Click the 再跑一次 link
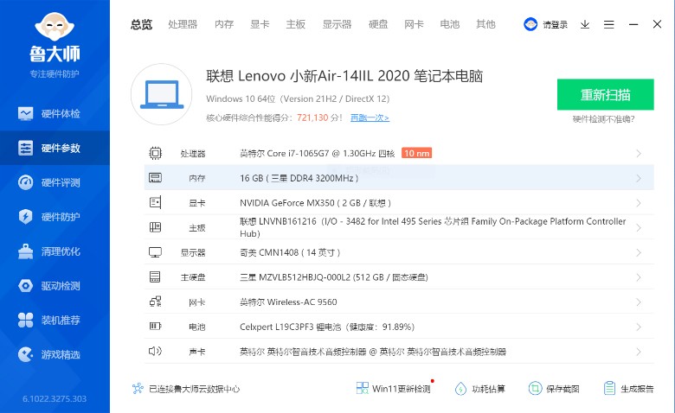675x413 pixels. click(370, 118)
